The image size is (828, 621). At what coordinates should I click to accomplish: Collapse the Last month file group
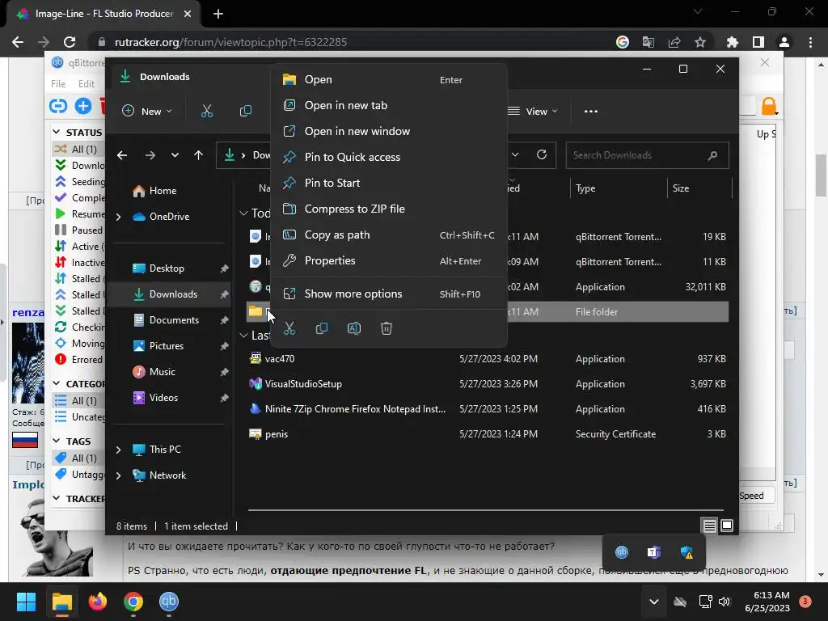click(x=243, y=336)
